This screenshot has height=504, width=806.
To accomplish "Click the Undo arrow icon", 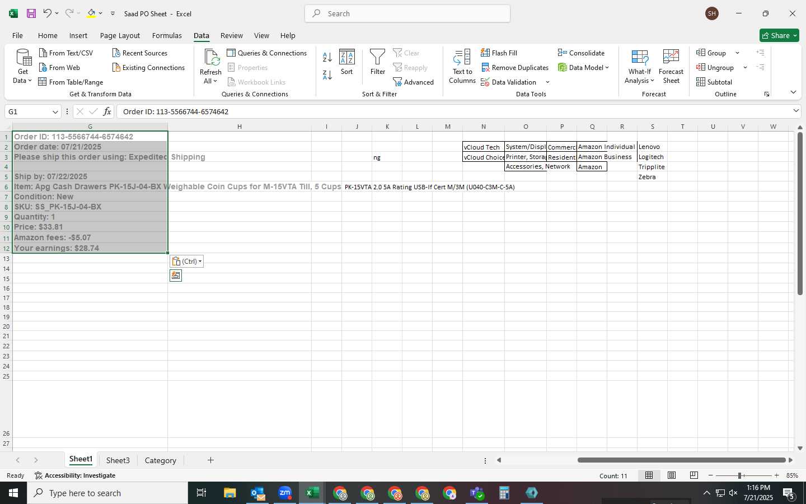I will click(x=48, y=13).
